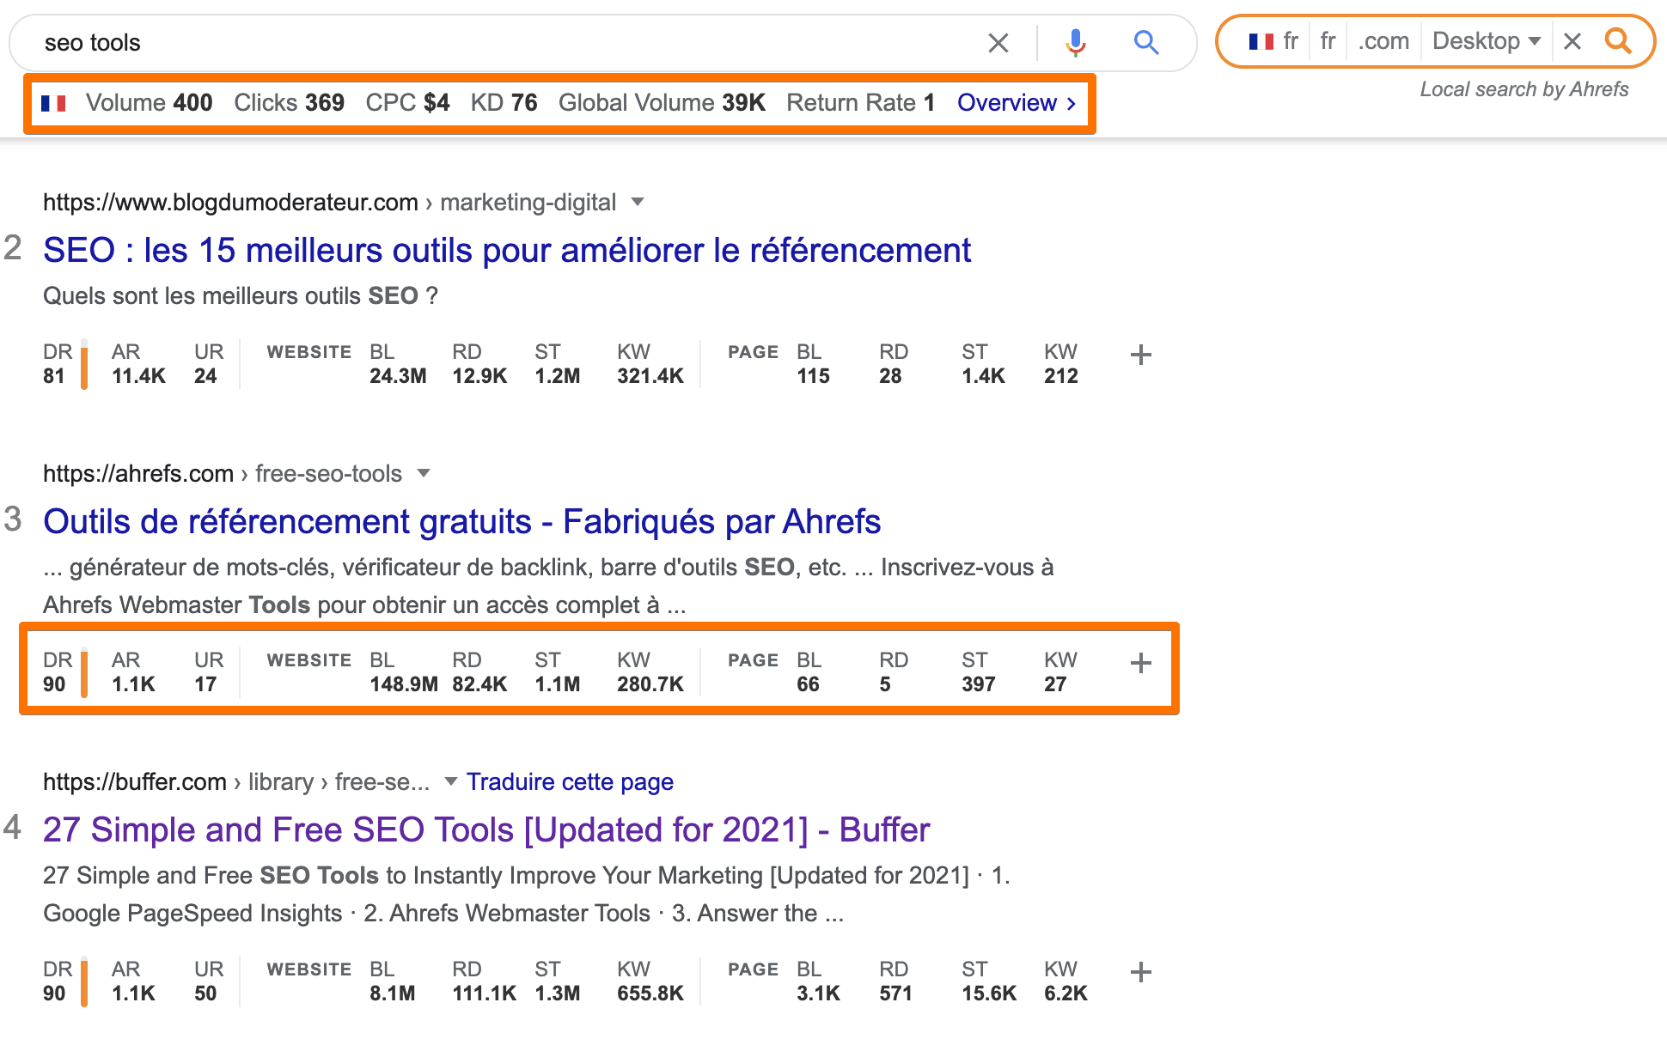Click website RD 82.4K value
1667x1039 pixels.
click(479, 684)
